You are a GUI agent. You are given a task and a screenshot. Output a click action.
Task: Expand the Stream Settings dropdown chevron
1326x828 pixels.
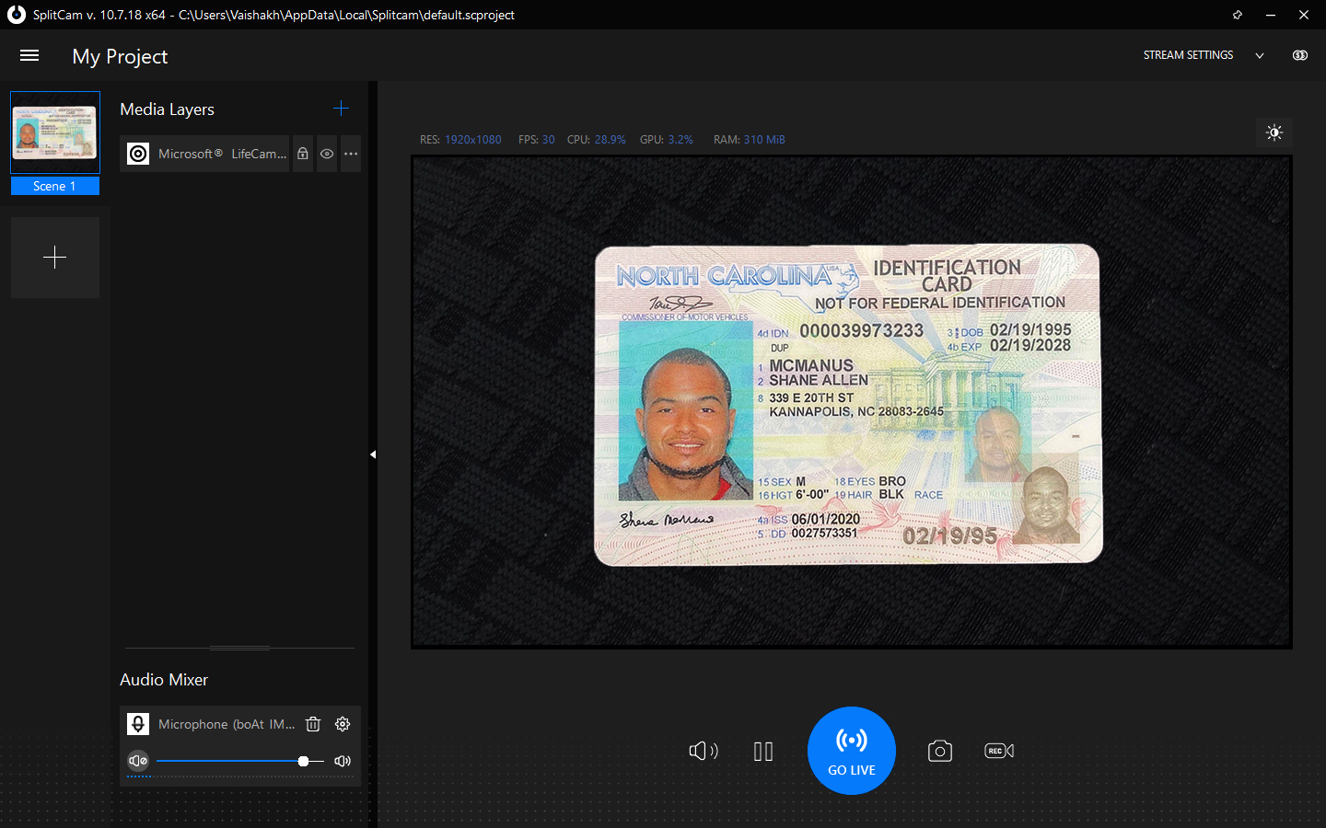pyautogui.click(x=1260, y=55)
